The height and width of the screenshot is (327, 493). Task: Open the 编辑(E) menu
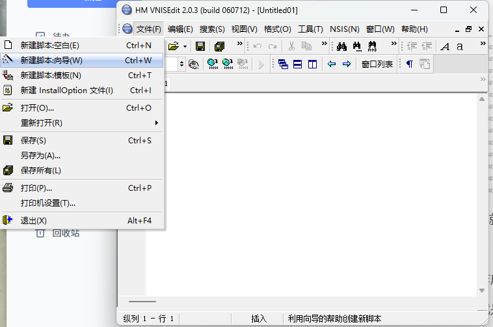(180, 29)
